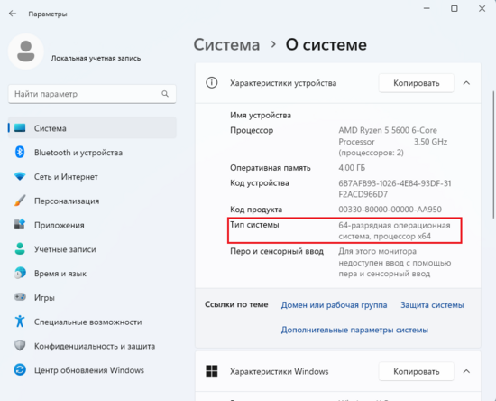
Task: Open Приложения section icon
Action: point(20,225)
